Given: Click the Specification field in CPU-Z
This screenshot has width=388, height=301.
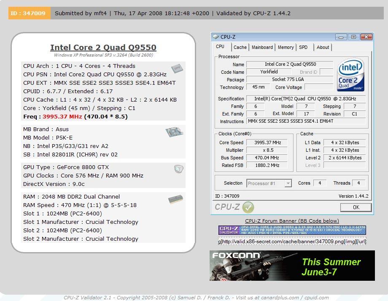Looking at the screenshot, I should tap(306, 99).
